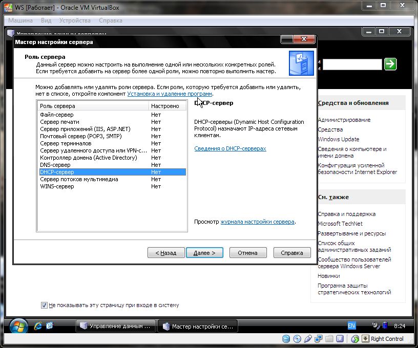
Task: Open Администрирование in the background window
Action: click(x=344, y=120)
